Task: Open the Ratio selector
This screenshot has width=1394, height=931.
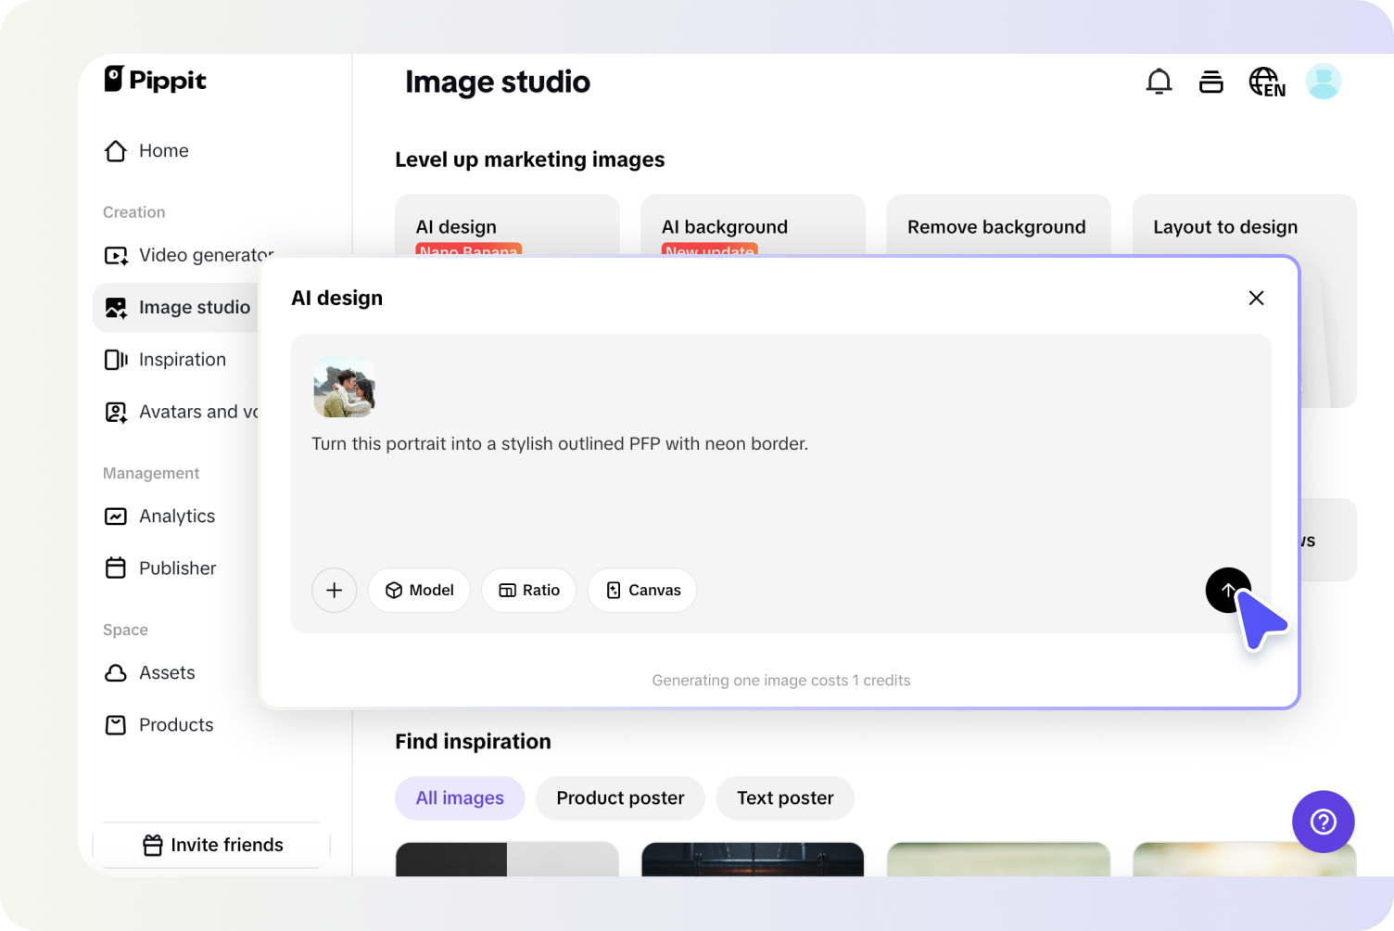Action: click(x=528, y=590)
